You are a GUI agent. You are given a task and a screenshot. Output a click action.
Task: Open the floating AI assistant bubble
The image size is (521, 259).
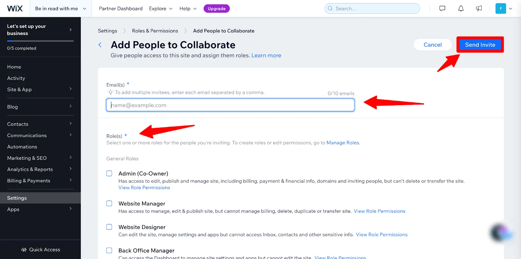tap(500, 232)
